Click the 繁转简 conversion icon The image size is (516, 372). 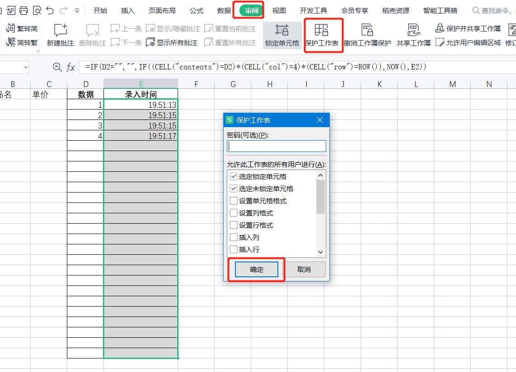[21, 27]
